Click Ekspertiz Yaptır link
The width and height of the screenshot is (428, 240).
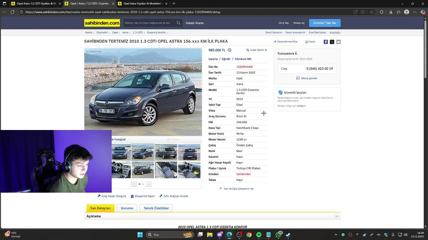[143, 196]
